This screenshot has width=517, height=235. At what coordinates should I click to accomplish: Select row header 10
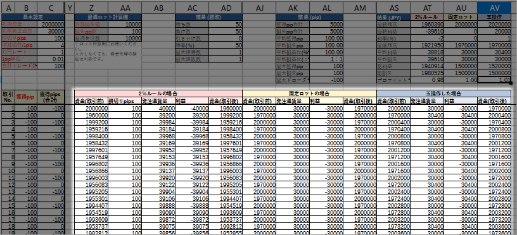[8, 171]
